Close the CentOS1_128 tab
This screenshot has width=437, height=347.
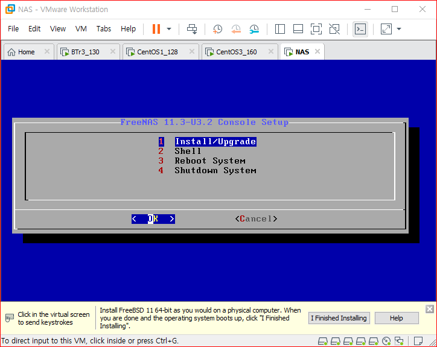pos(192,51)
